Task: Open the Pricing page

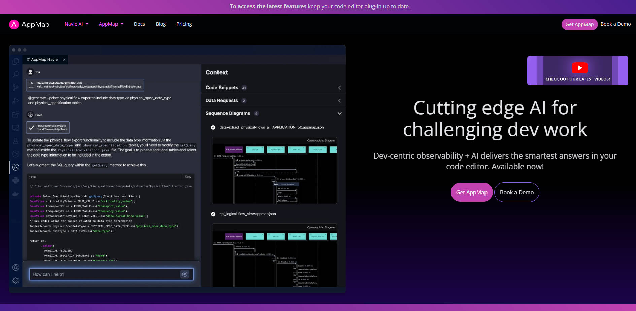Action: tap(184, 24)
